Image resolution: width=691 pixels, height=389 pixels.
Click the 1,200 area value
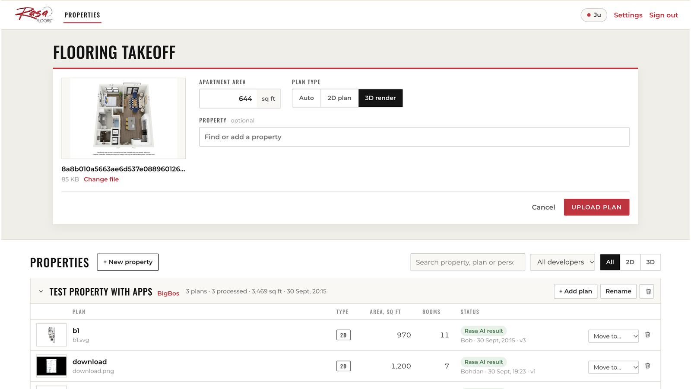(x=401, y=366)
